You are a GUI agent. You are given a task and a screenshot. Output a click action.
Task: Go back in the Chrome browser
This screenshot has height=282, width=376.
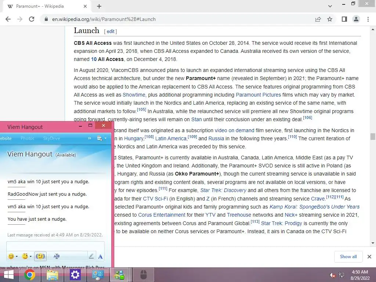coord(8,19)
